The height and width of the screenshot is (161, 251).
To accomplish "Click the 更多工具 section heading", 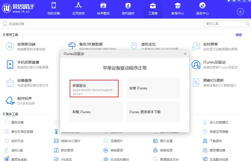I will click(12, 114).
